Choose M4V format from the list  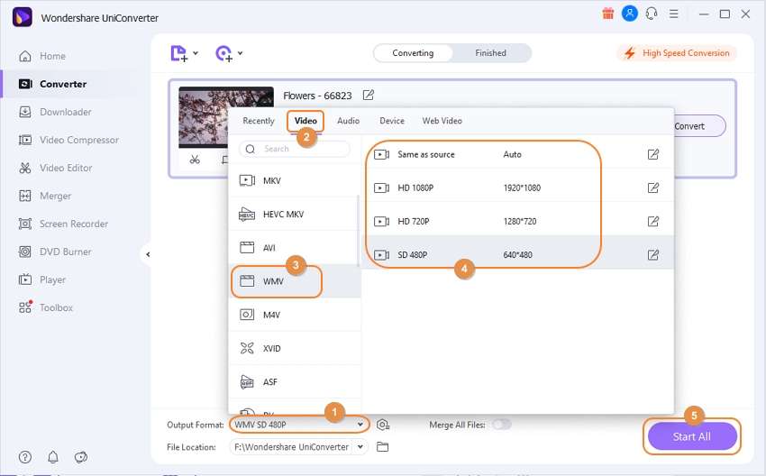pyautogui.click(x=294, y=315)
